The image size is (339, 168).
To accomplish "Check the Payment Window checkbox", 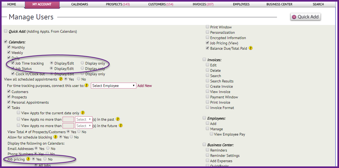I will coord(207,97).
